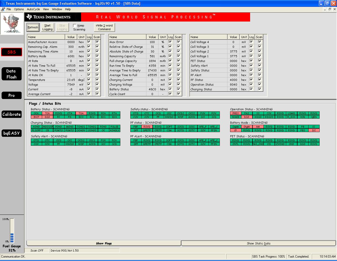This screenshot has height=261, width=337.
Task: Open the Options menu
Action: (x=19, y=9)
